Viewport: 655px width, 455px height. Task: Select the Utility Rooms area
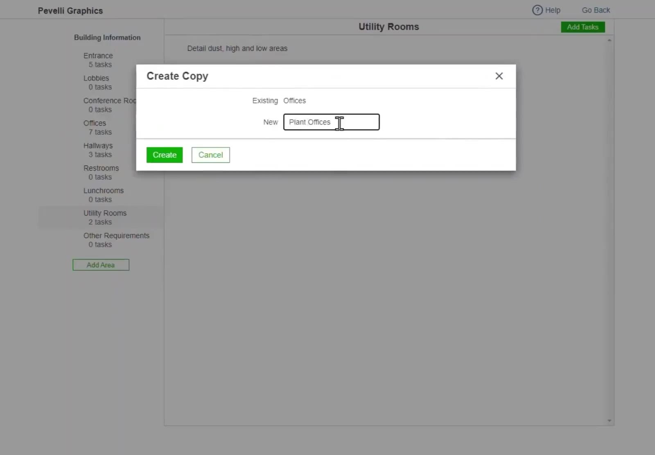101,217
